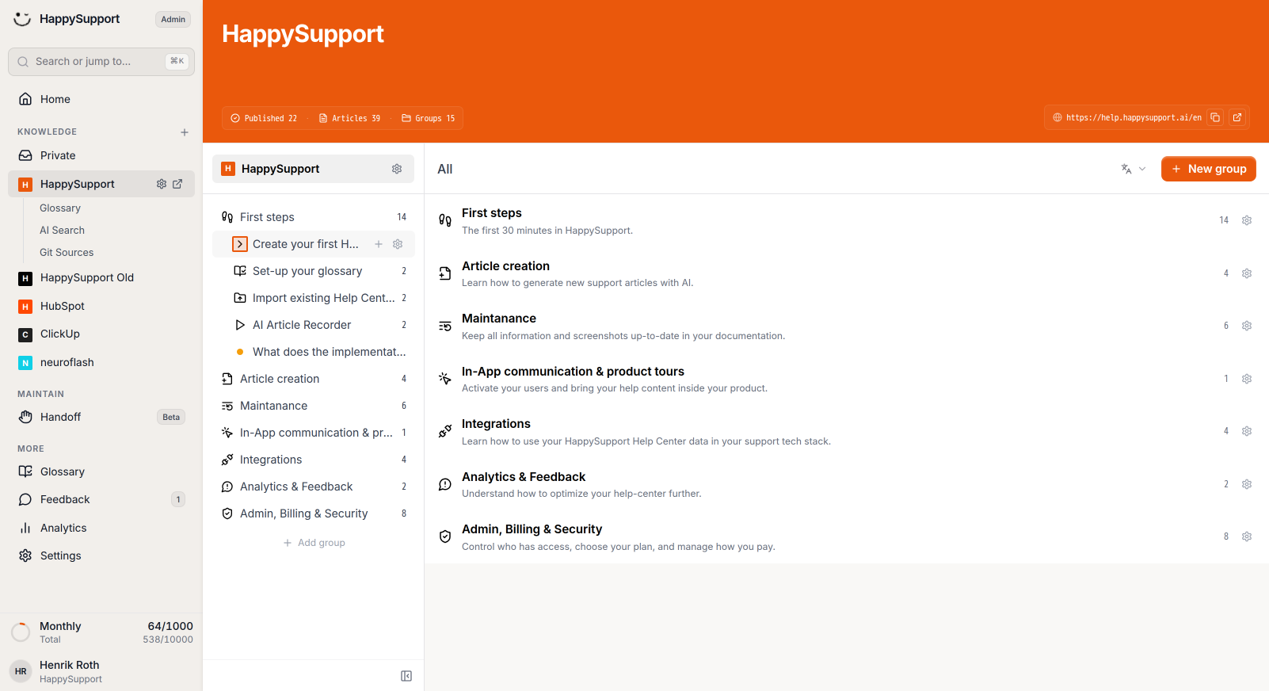The image size is (1269, 691).
Task: Click the HappySupport Old icon
Action: (25, 278)
